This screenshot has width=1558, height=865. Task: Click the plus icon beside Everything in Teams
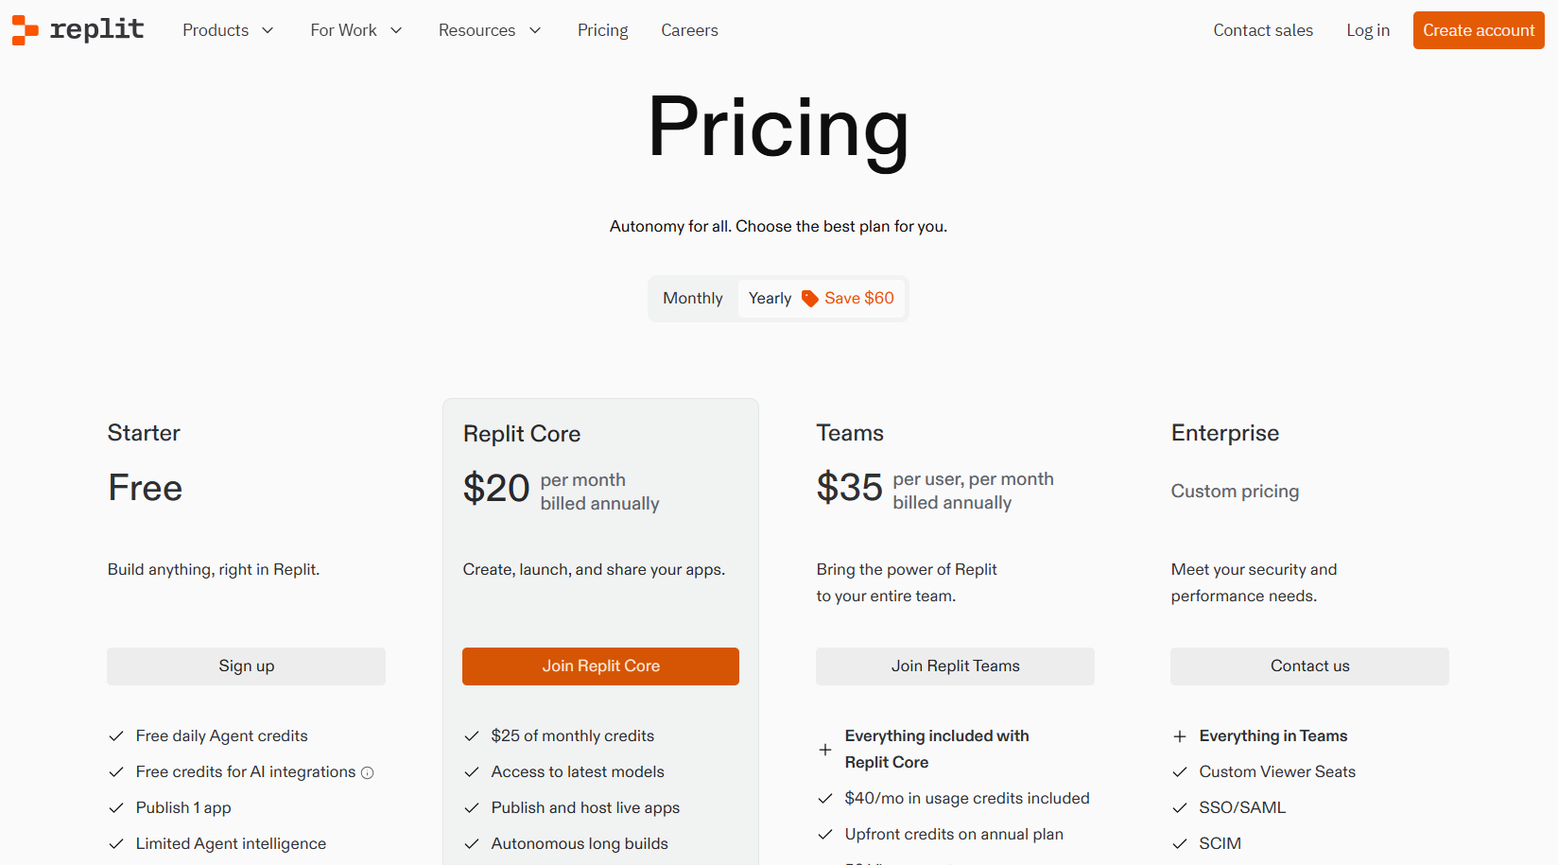(1180, 736)
